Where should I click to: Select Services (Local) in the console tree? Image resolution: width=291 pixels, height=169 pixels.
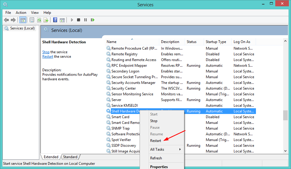pos(22,28)
